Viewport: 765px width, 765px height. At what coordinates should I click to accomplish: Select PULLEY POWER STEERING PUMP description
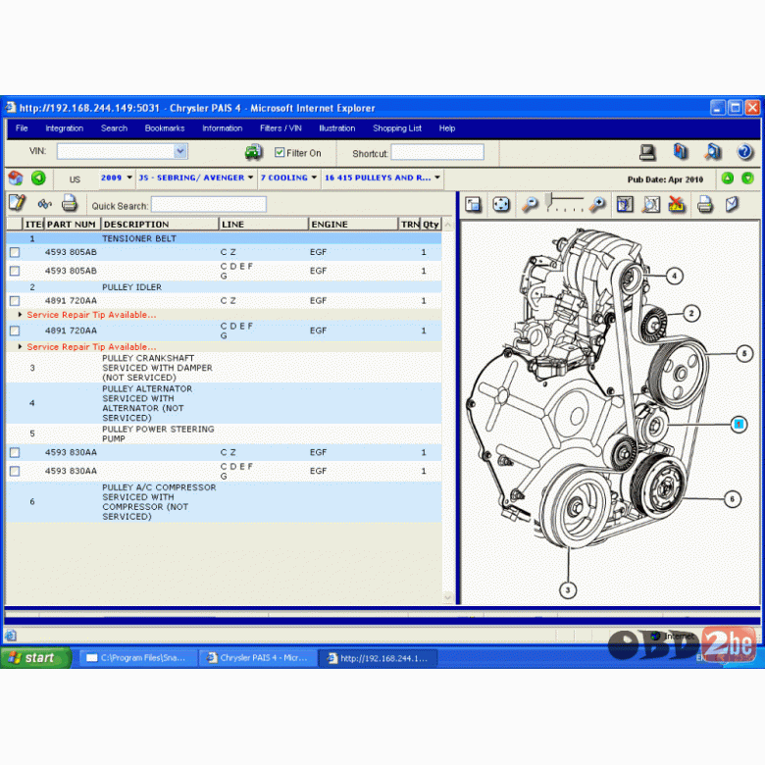158,433
